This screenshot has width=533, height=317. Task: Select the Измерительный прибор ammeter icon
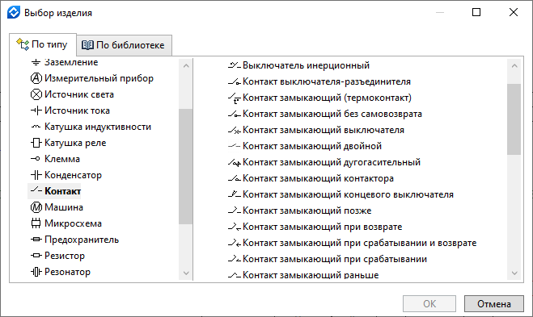(x=36, y=78)
